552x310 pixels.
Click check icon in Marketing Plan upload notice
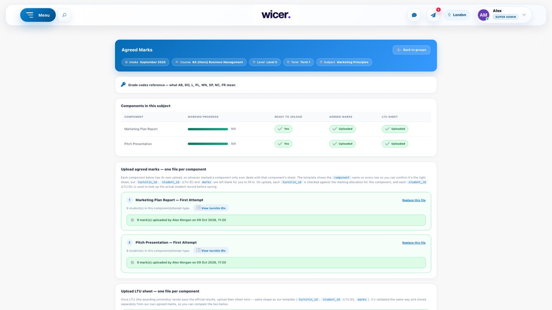132,220
